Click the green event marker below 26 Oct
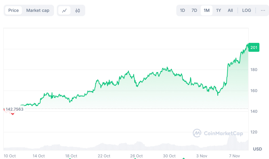The height and width of the screenshot is (159, 269). [135, 158]
